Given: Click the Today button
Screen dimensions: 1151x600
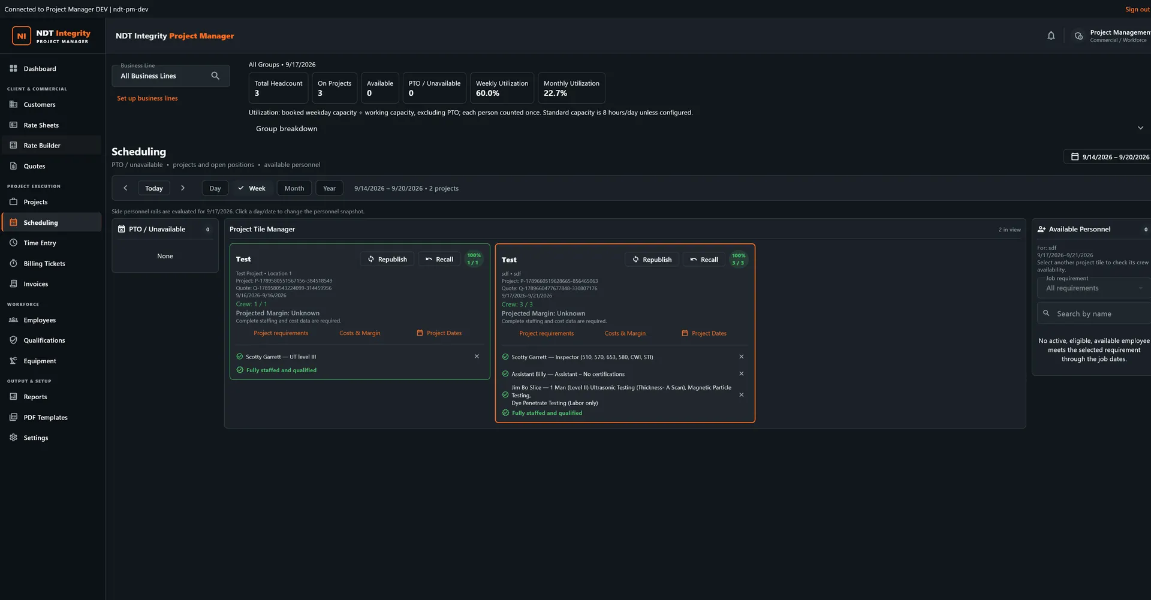Looking at the screenshot, I should pos(154,188).
